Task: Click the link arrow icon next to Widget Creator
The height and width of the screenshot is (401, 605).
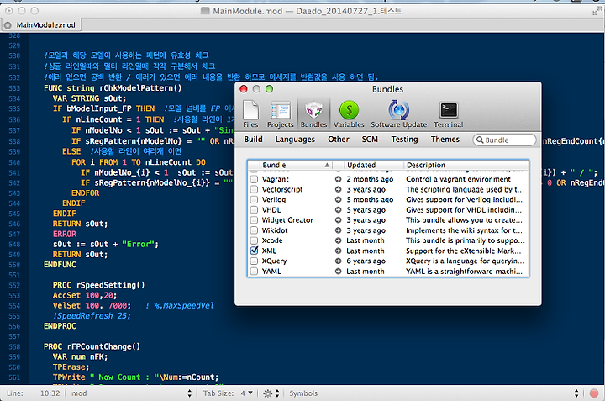Action: pos(339,220)
